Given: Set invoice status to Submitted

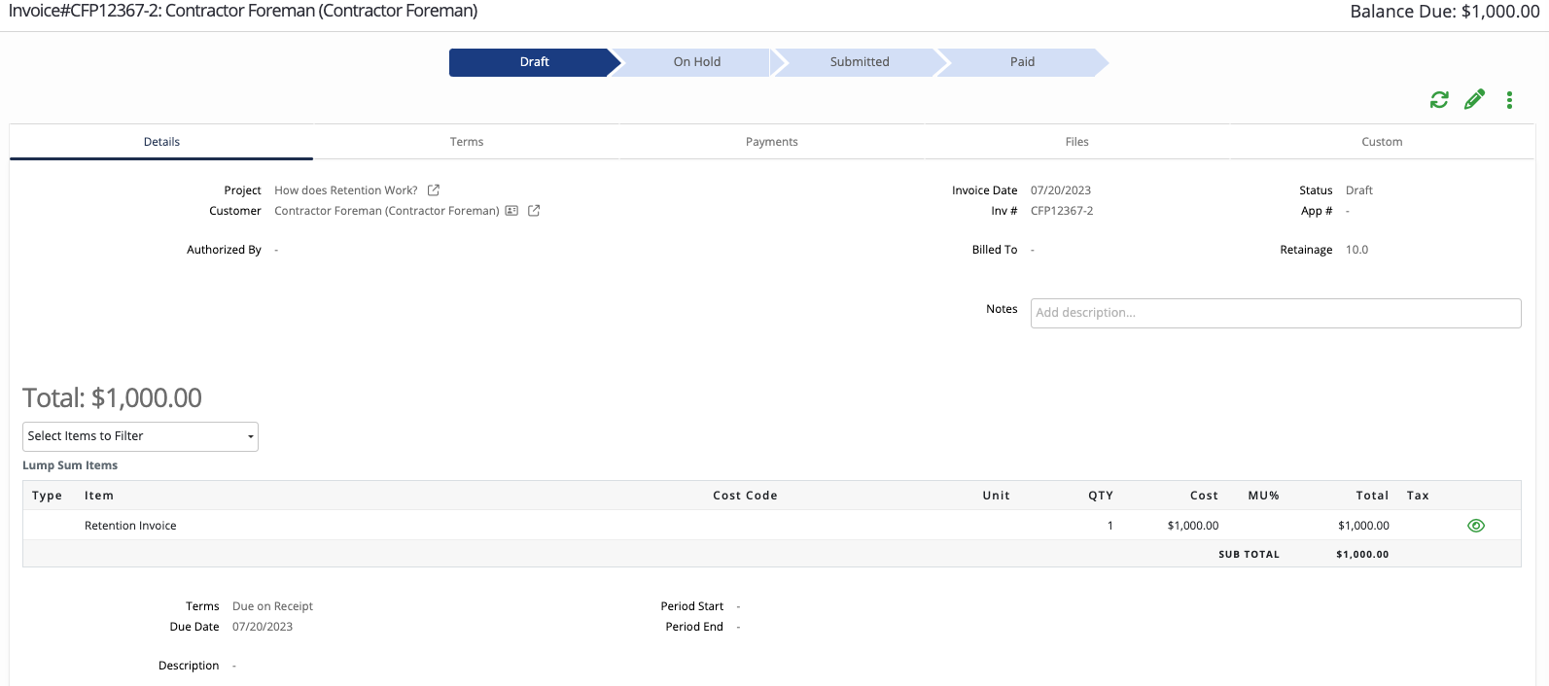Looking at the screenshot, I should [x=860, y=62].
